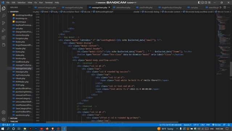Image resolution: width=232 pixels, height=131 pixels.
Task: Open the Run menu
Action: pos(41,3)
